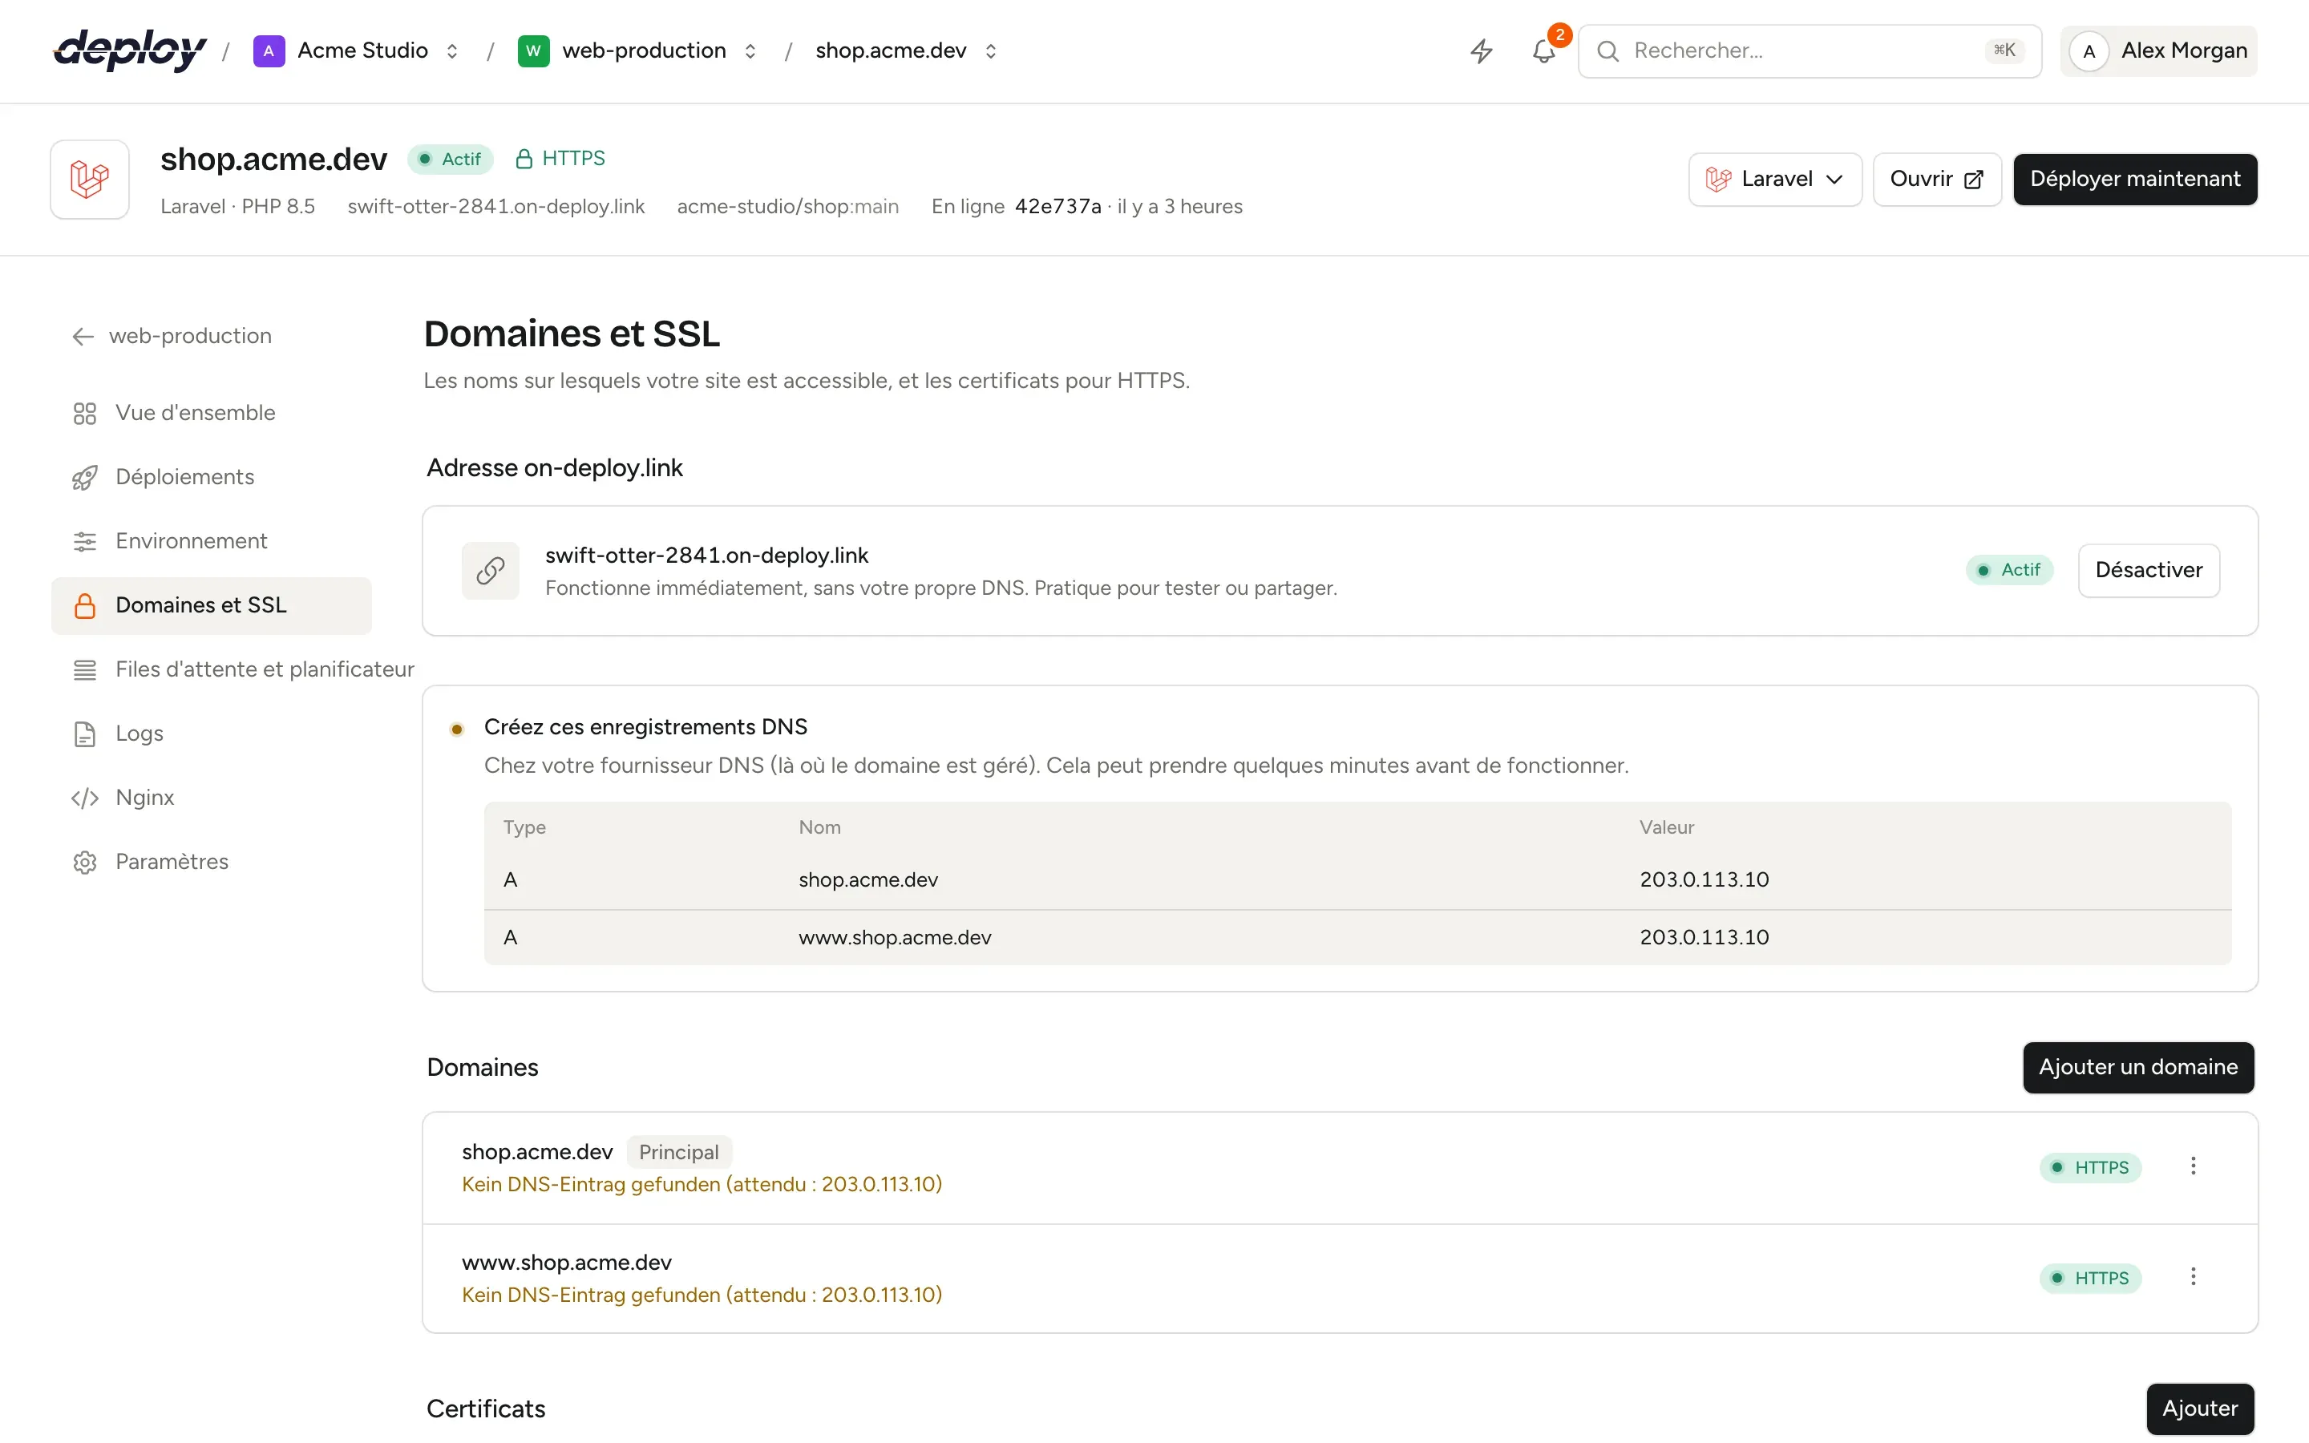Image resolution: width=2309 pixels, height=1443 pixels.
Task: Click the link chain icon for on-deploy.link
Action: coord(491,571)
